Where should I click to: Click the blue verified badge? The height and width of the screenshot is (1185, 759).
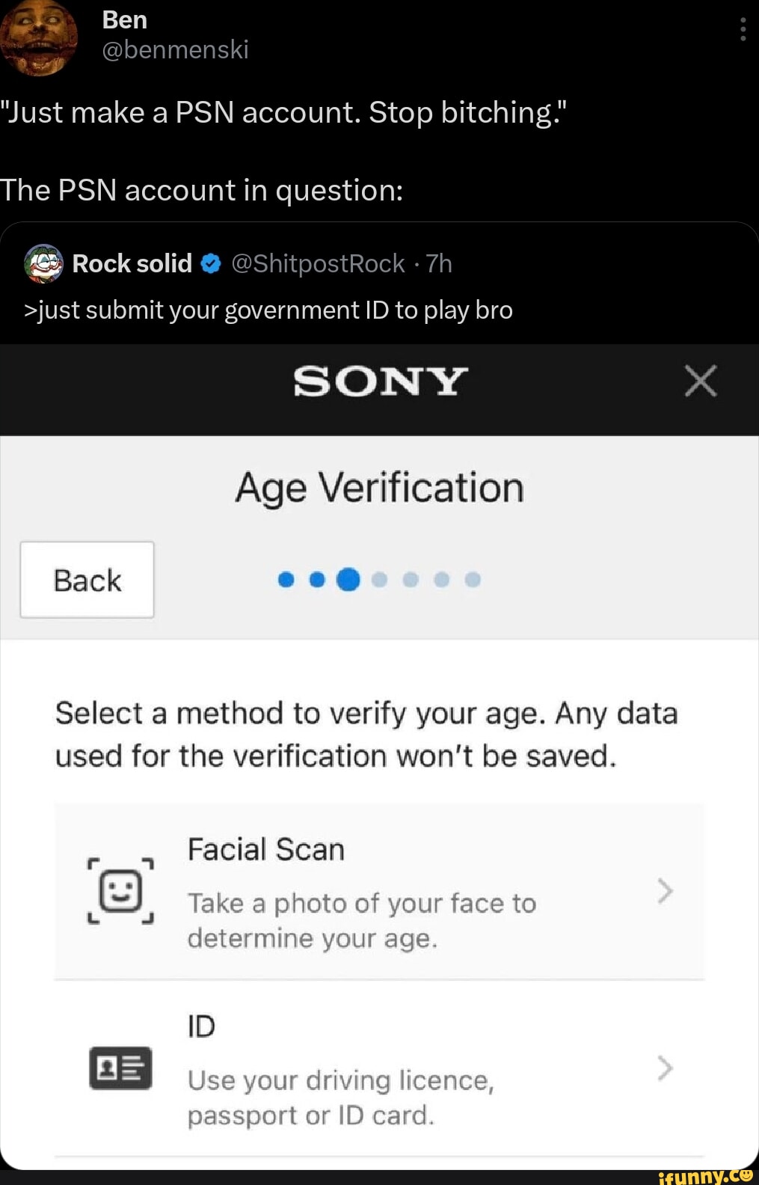pyautogui.click(x=212, y=263)
